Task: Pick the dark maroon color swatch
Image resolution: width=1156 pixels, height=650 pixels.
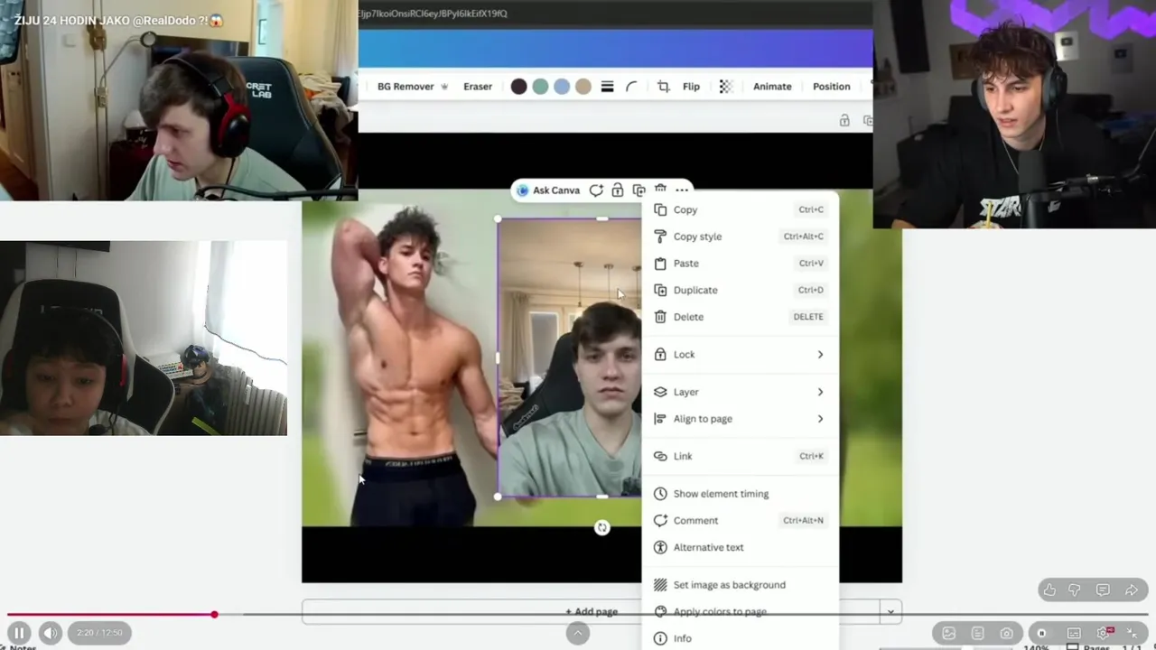Action: [x=518, y=87]
